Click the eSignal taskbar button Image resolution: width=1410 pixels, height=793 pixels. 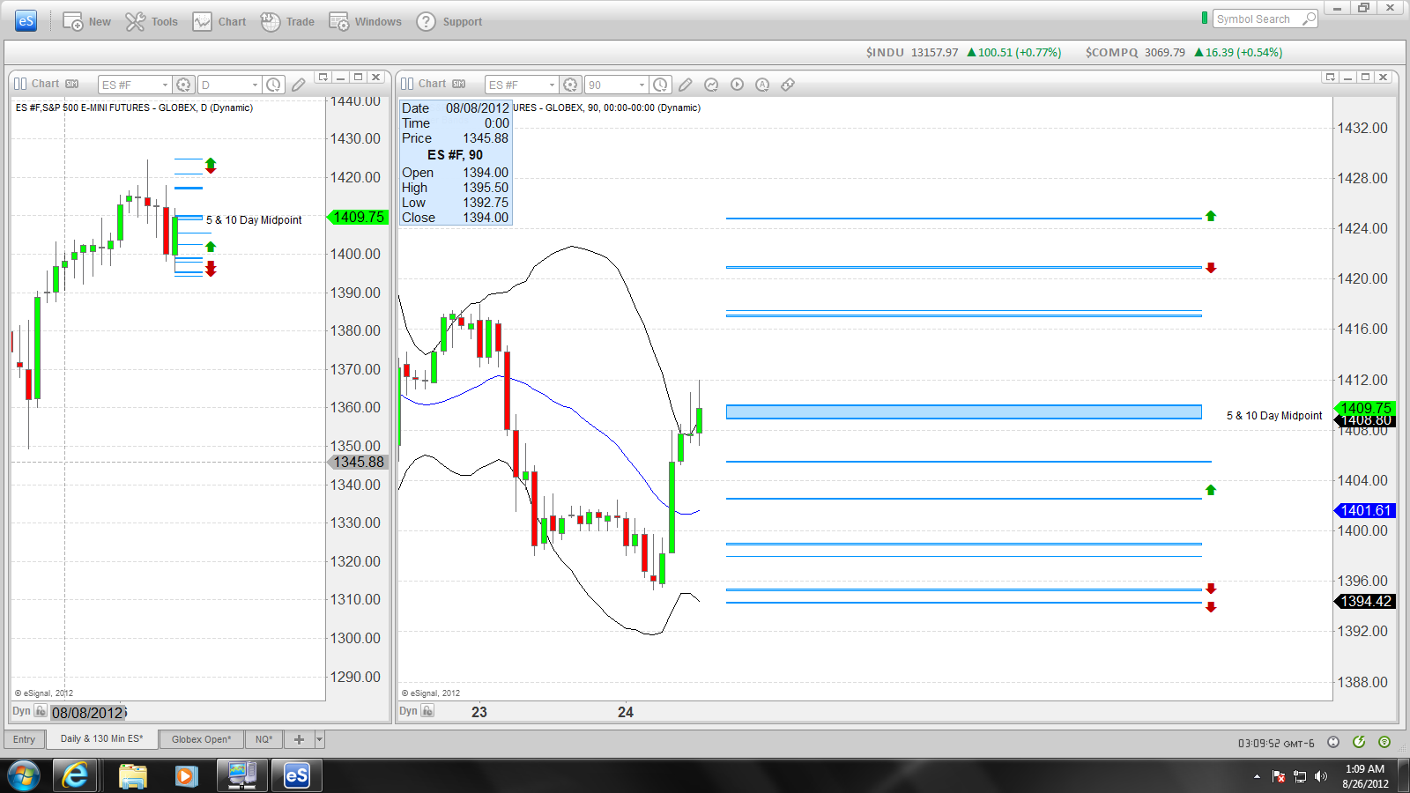(x=297, y=776)
